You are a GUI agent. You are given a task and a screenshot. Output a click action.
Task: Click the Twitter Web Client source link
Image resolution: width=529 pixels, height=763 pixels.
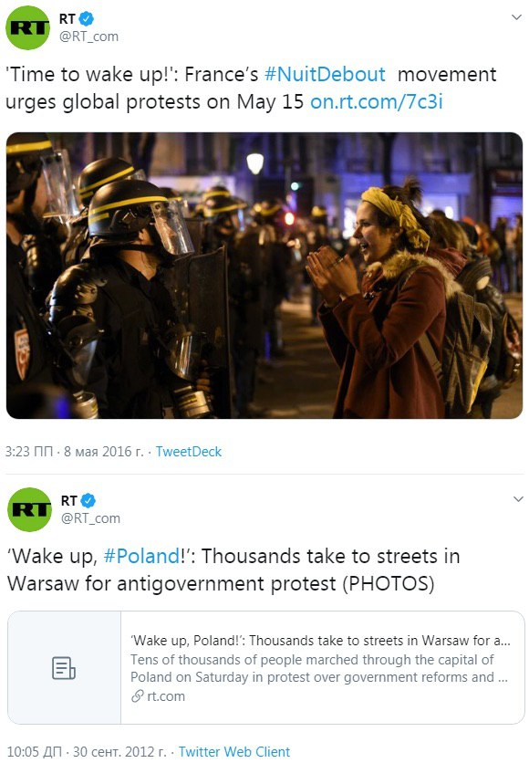coord(234,752)
